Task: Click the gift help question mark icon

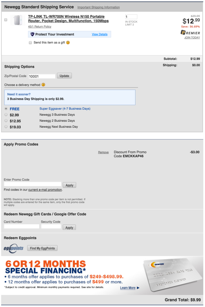Action: click(68, 43)
